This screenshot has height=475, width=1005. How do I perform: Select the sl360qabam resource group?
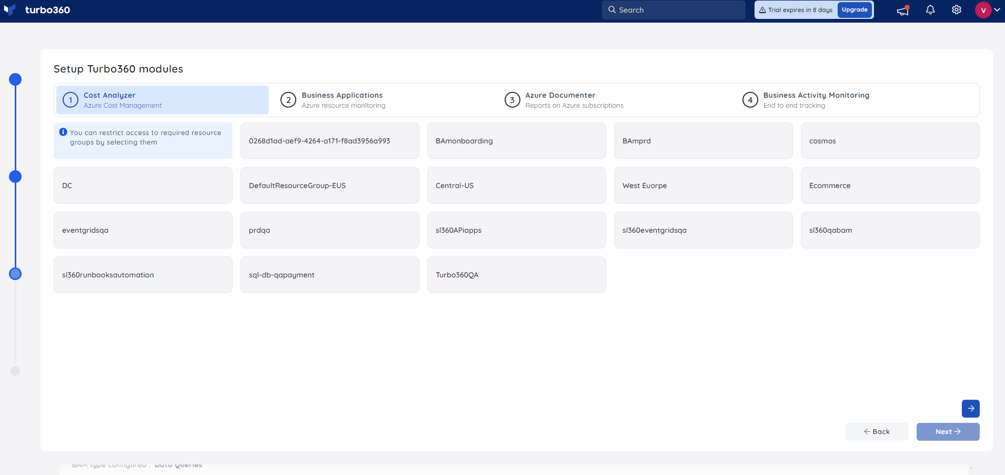coord(890,230)
